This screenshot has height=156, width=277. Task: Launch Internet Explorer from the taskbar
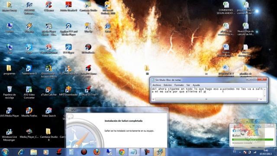[21, 152]
